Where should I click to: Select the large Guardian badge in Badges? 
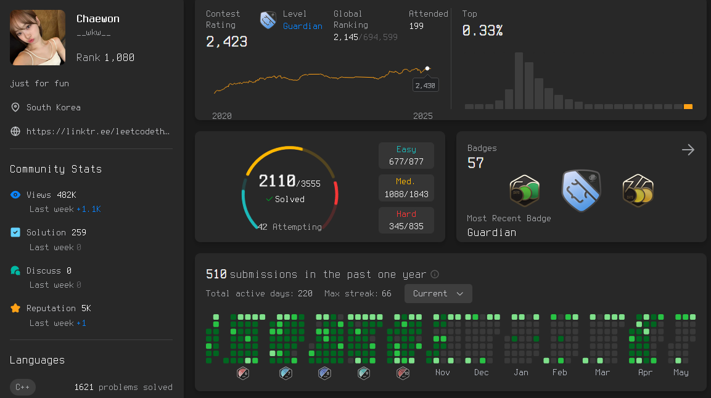point(582,190)
